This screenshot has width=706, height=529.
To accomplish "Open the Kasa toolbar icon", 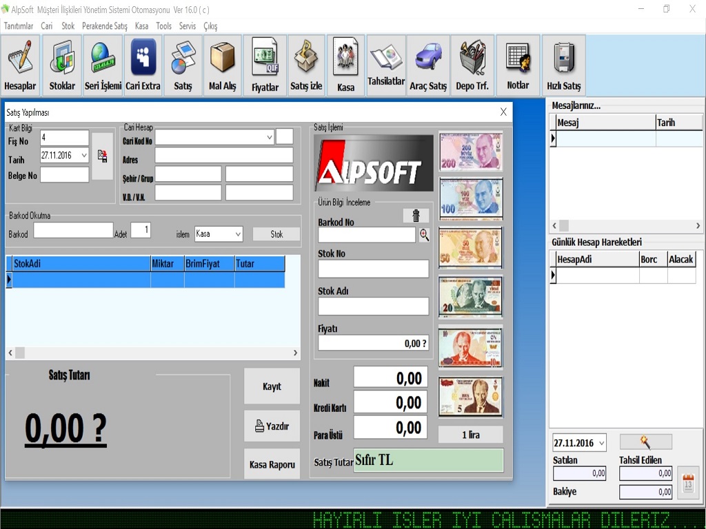I will click(346, 65).
